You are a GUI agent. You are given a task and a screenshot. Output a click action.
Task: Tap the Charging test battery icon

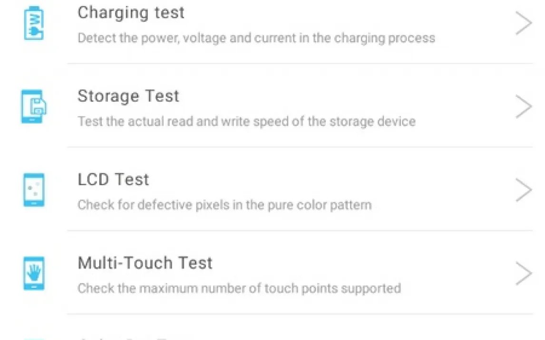[x=33, y=23]
